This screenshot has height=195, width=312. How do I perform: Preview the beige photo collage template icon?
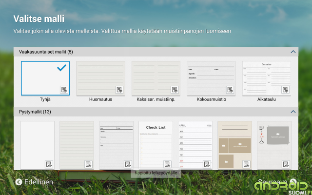tap(246, 164)
